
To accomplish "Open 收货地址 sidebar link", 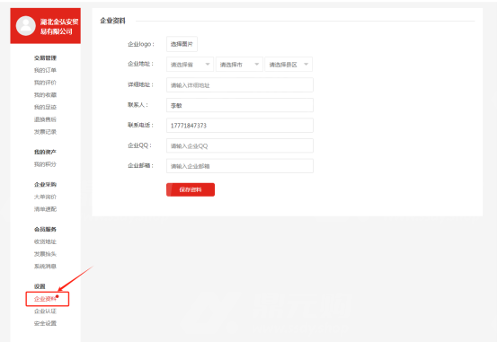I will pyautogui.click(x=45, y=241).
